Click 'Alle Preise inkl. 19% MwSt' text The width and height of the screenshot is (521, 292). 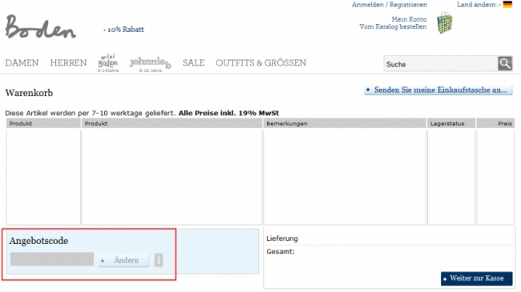click(x=228, y=113)
